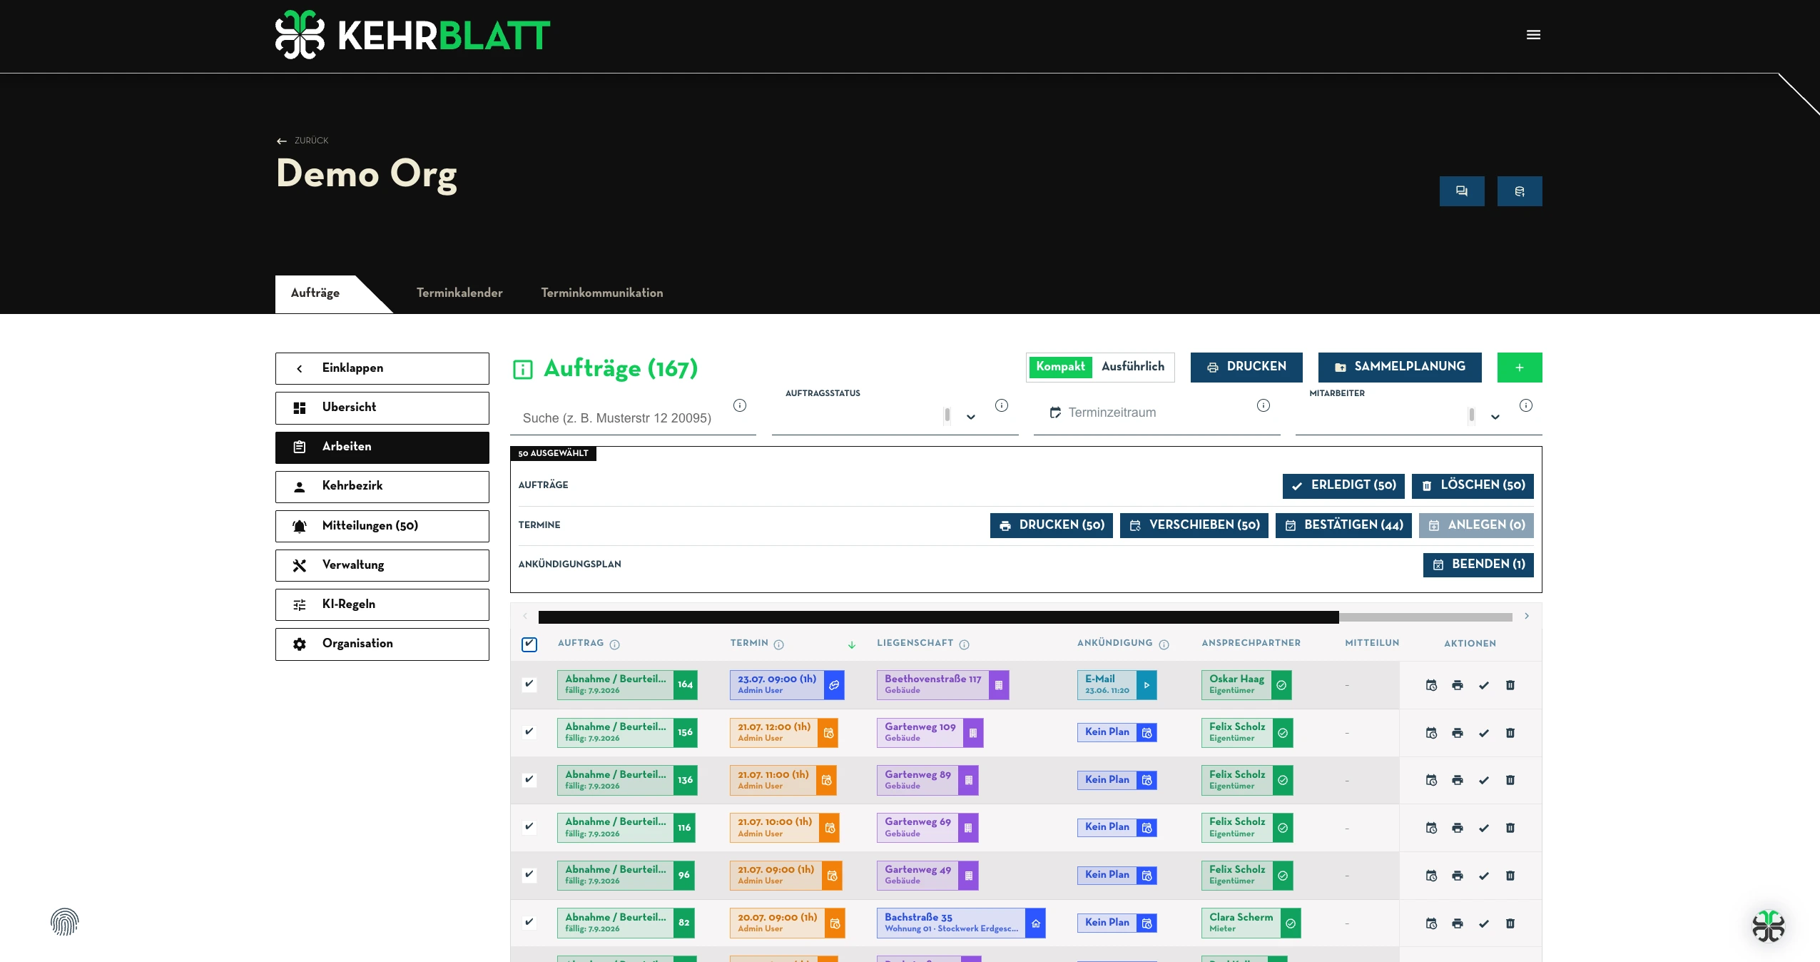The height and width of the screenshot is (962, 1820).
Task: Delete the Gartenweg 69 order via trash icon
Action: (x=1510, y=828)
